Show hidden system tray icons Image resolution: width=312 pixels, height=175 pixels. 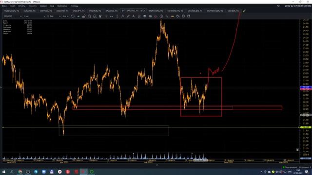click(x=261, y=172)
